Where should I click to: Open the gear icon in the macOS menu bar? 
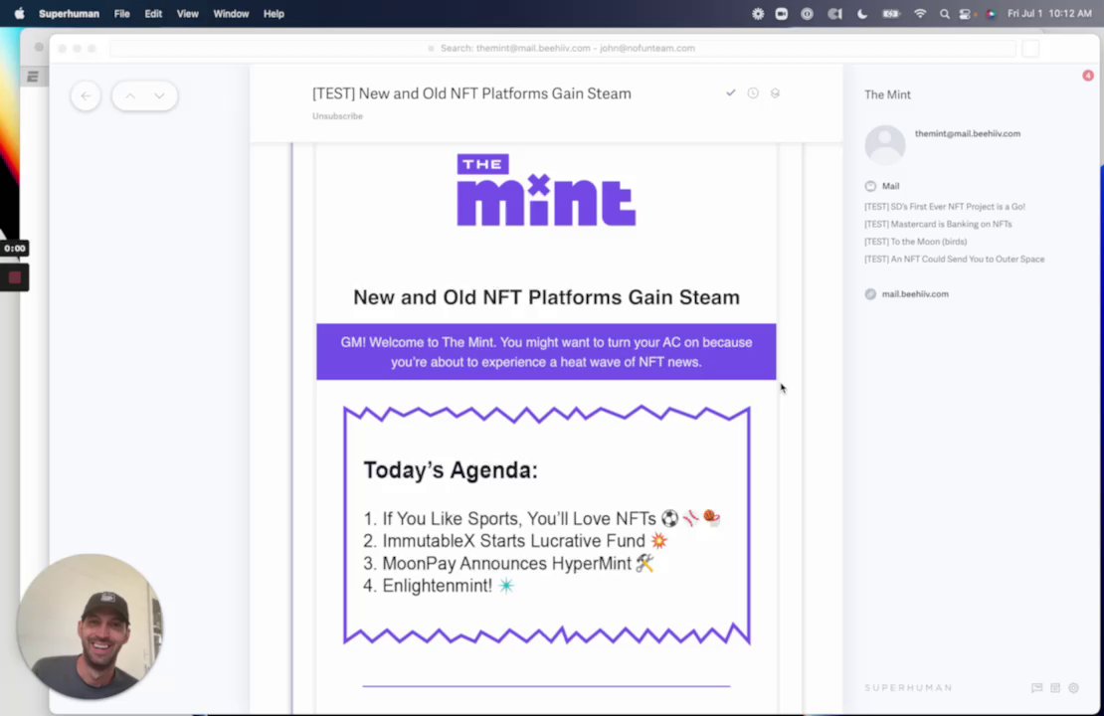(758, 13)
